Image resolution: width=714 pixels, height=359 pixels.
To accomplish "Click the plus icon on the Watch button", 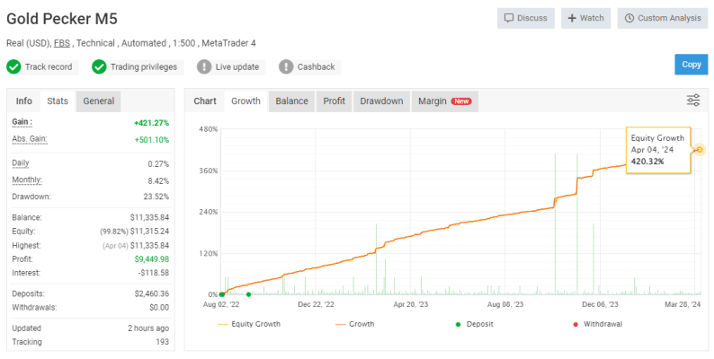I will tap(572, 18).
